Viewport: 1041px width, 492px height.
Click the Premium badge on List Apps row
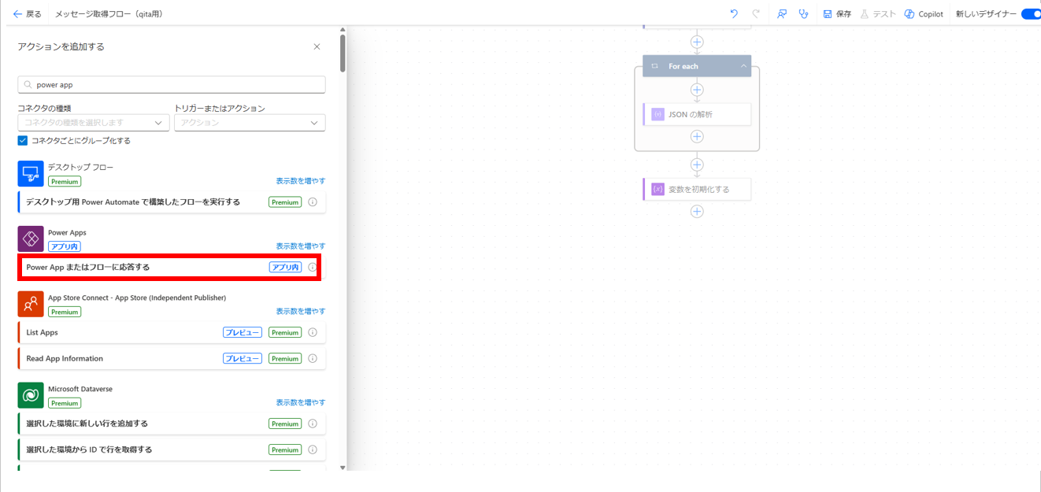point(285,333)
